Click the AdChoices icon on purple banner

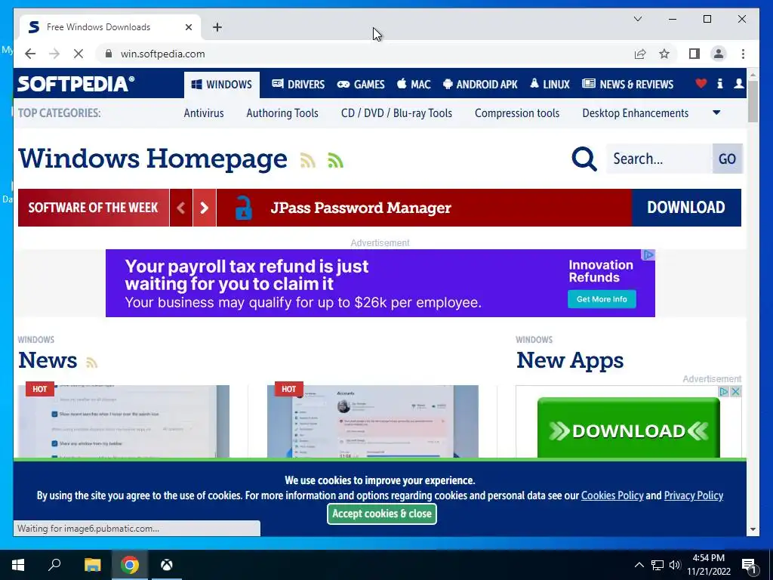pyautogui.click(x=648, y=255)
